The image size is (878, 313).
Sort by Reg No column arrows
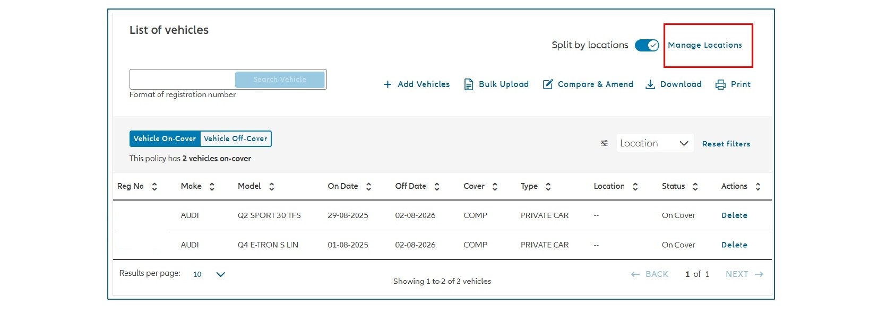click(x=154, y=186)
